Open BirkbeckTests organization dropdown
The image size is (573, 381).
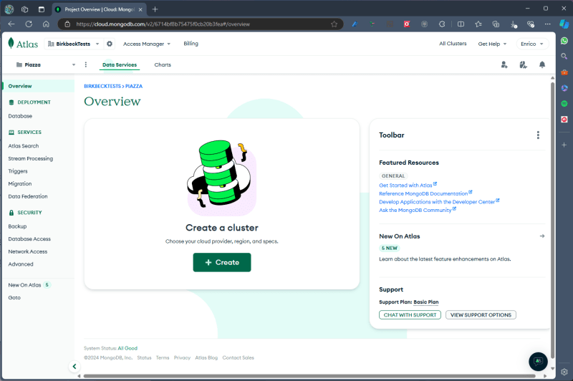[x=74, y=44]
